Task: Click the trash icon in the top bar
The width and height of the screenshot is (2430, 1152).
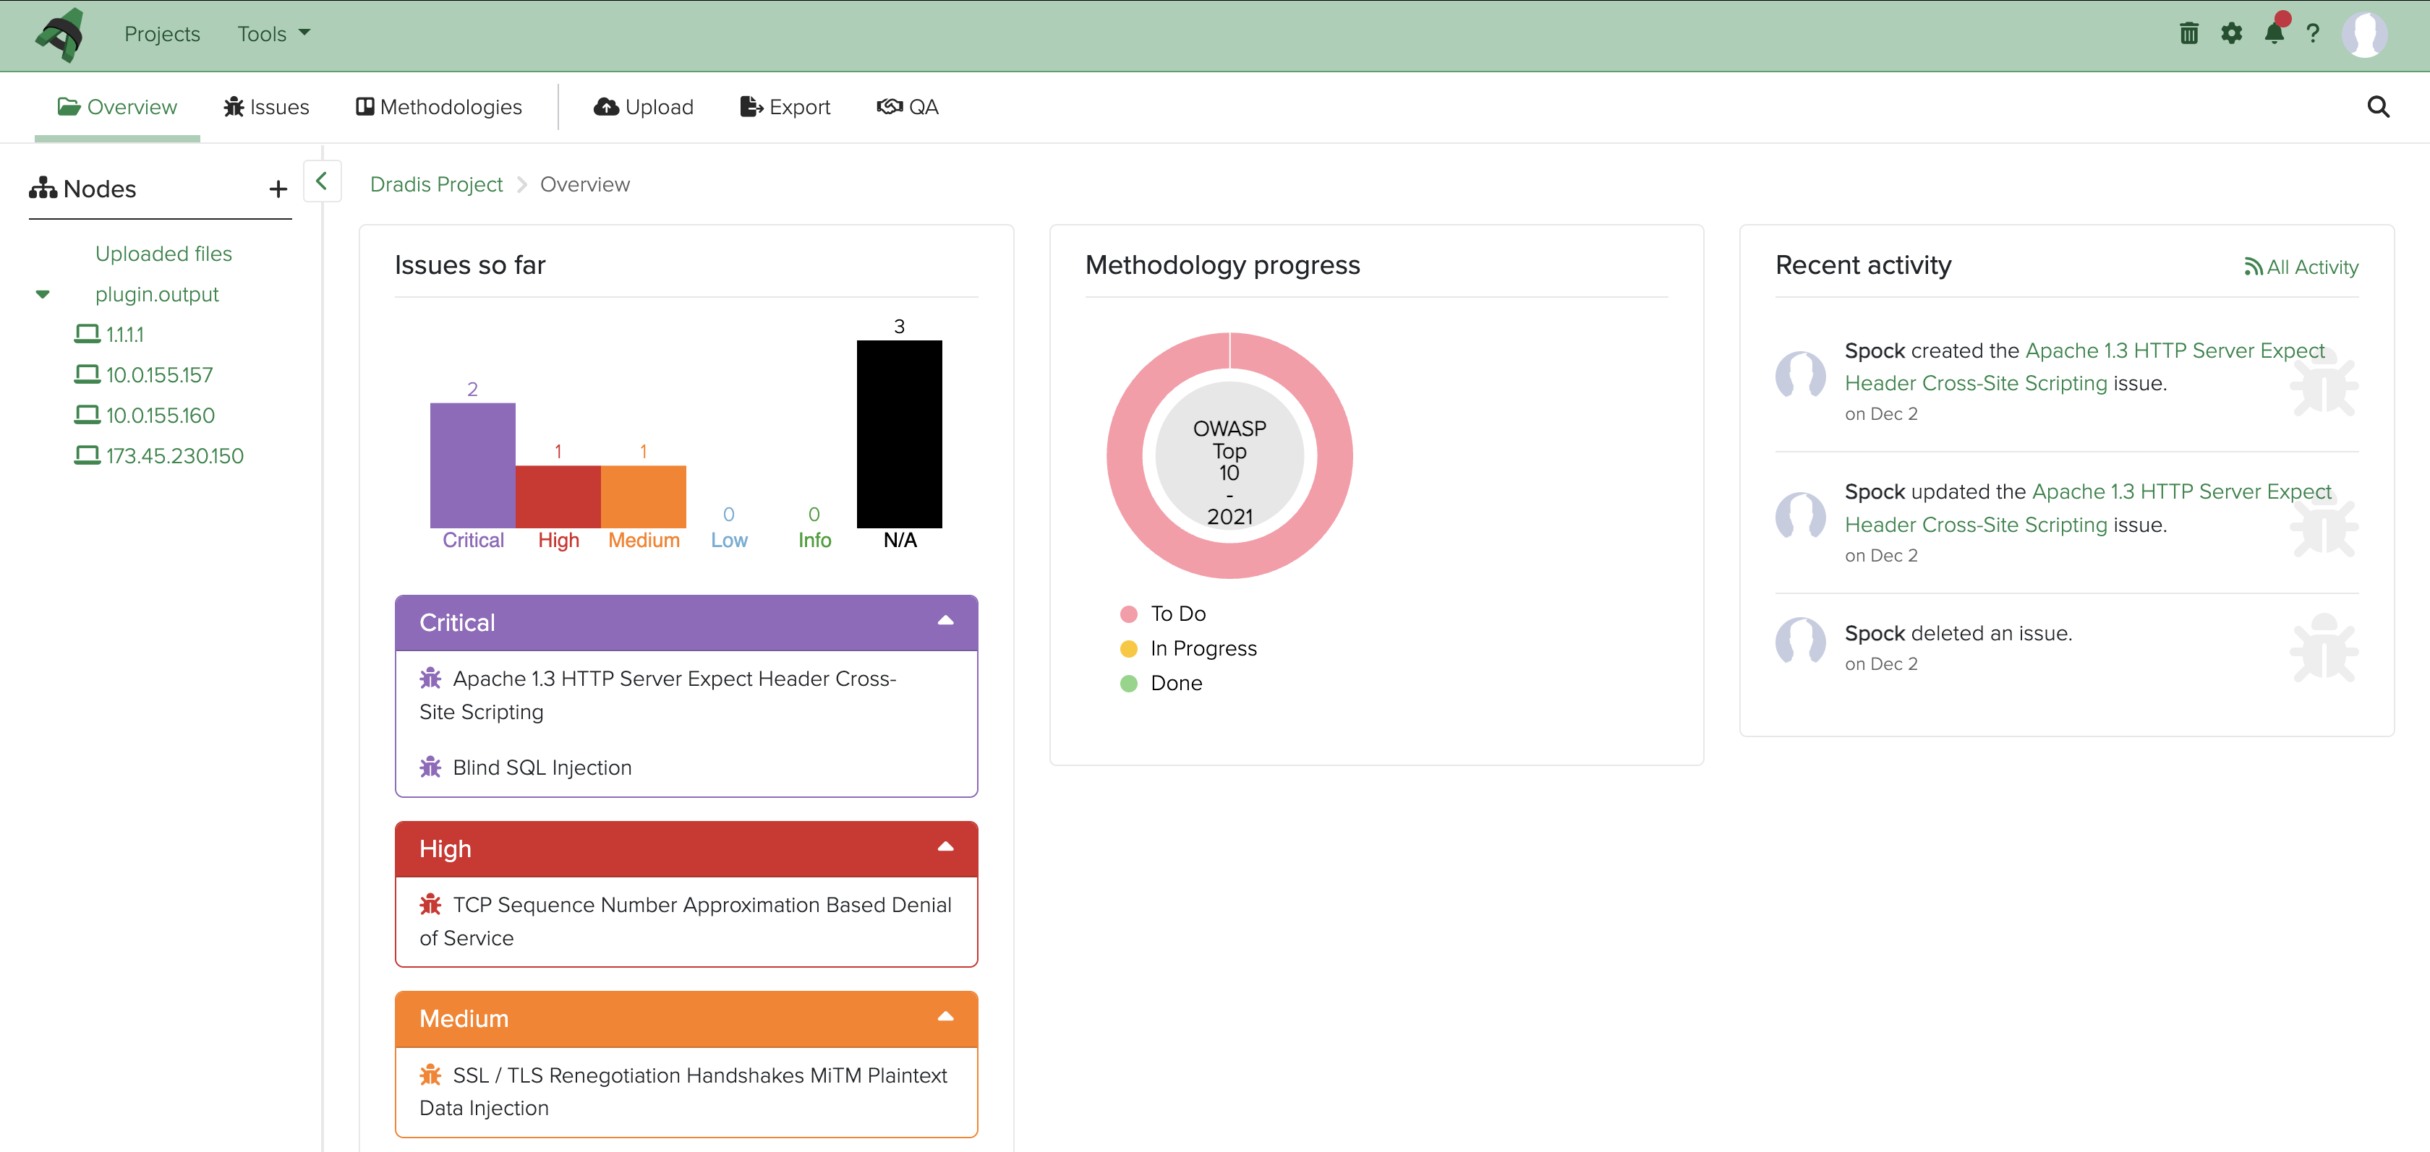Action: [2188, 34]
